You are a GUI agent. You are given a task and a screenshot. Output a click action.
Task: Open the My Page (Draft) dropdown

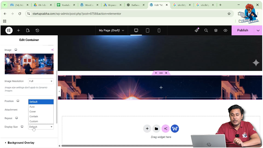tap(112, 31)
